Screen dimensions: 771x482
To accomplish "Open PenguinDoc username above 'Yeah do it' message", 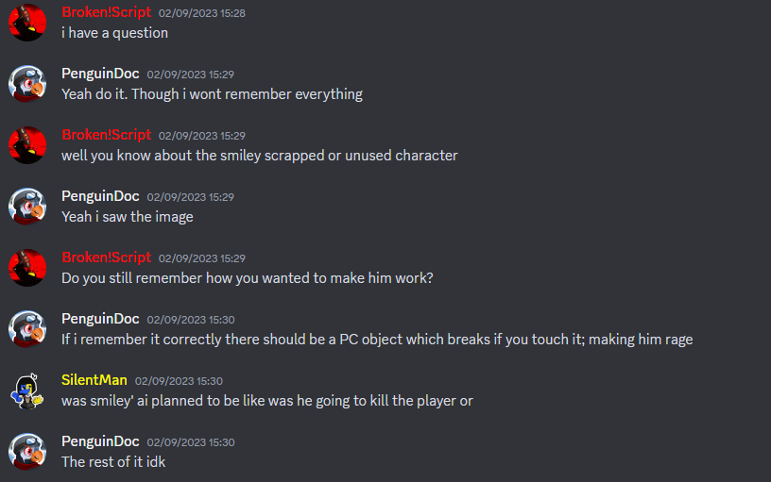I will tap(100, 74).
